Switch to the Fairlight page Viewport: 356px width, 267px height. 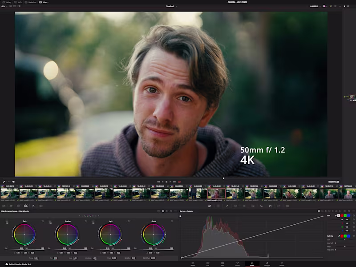[x=267, y=263]
